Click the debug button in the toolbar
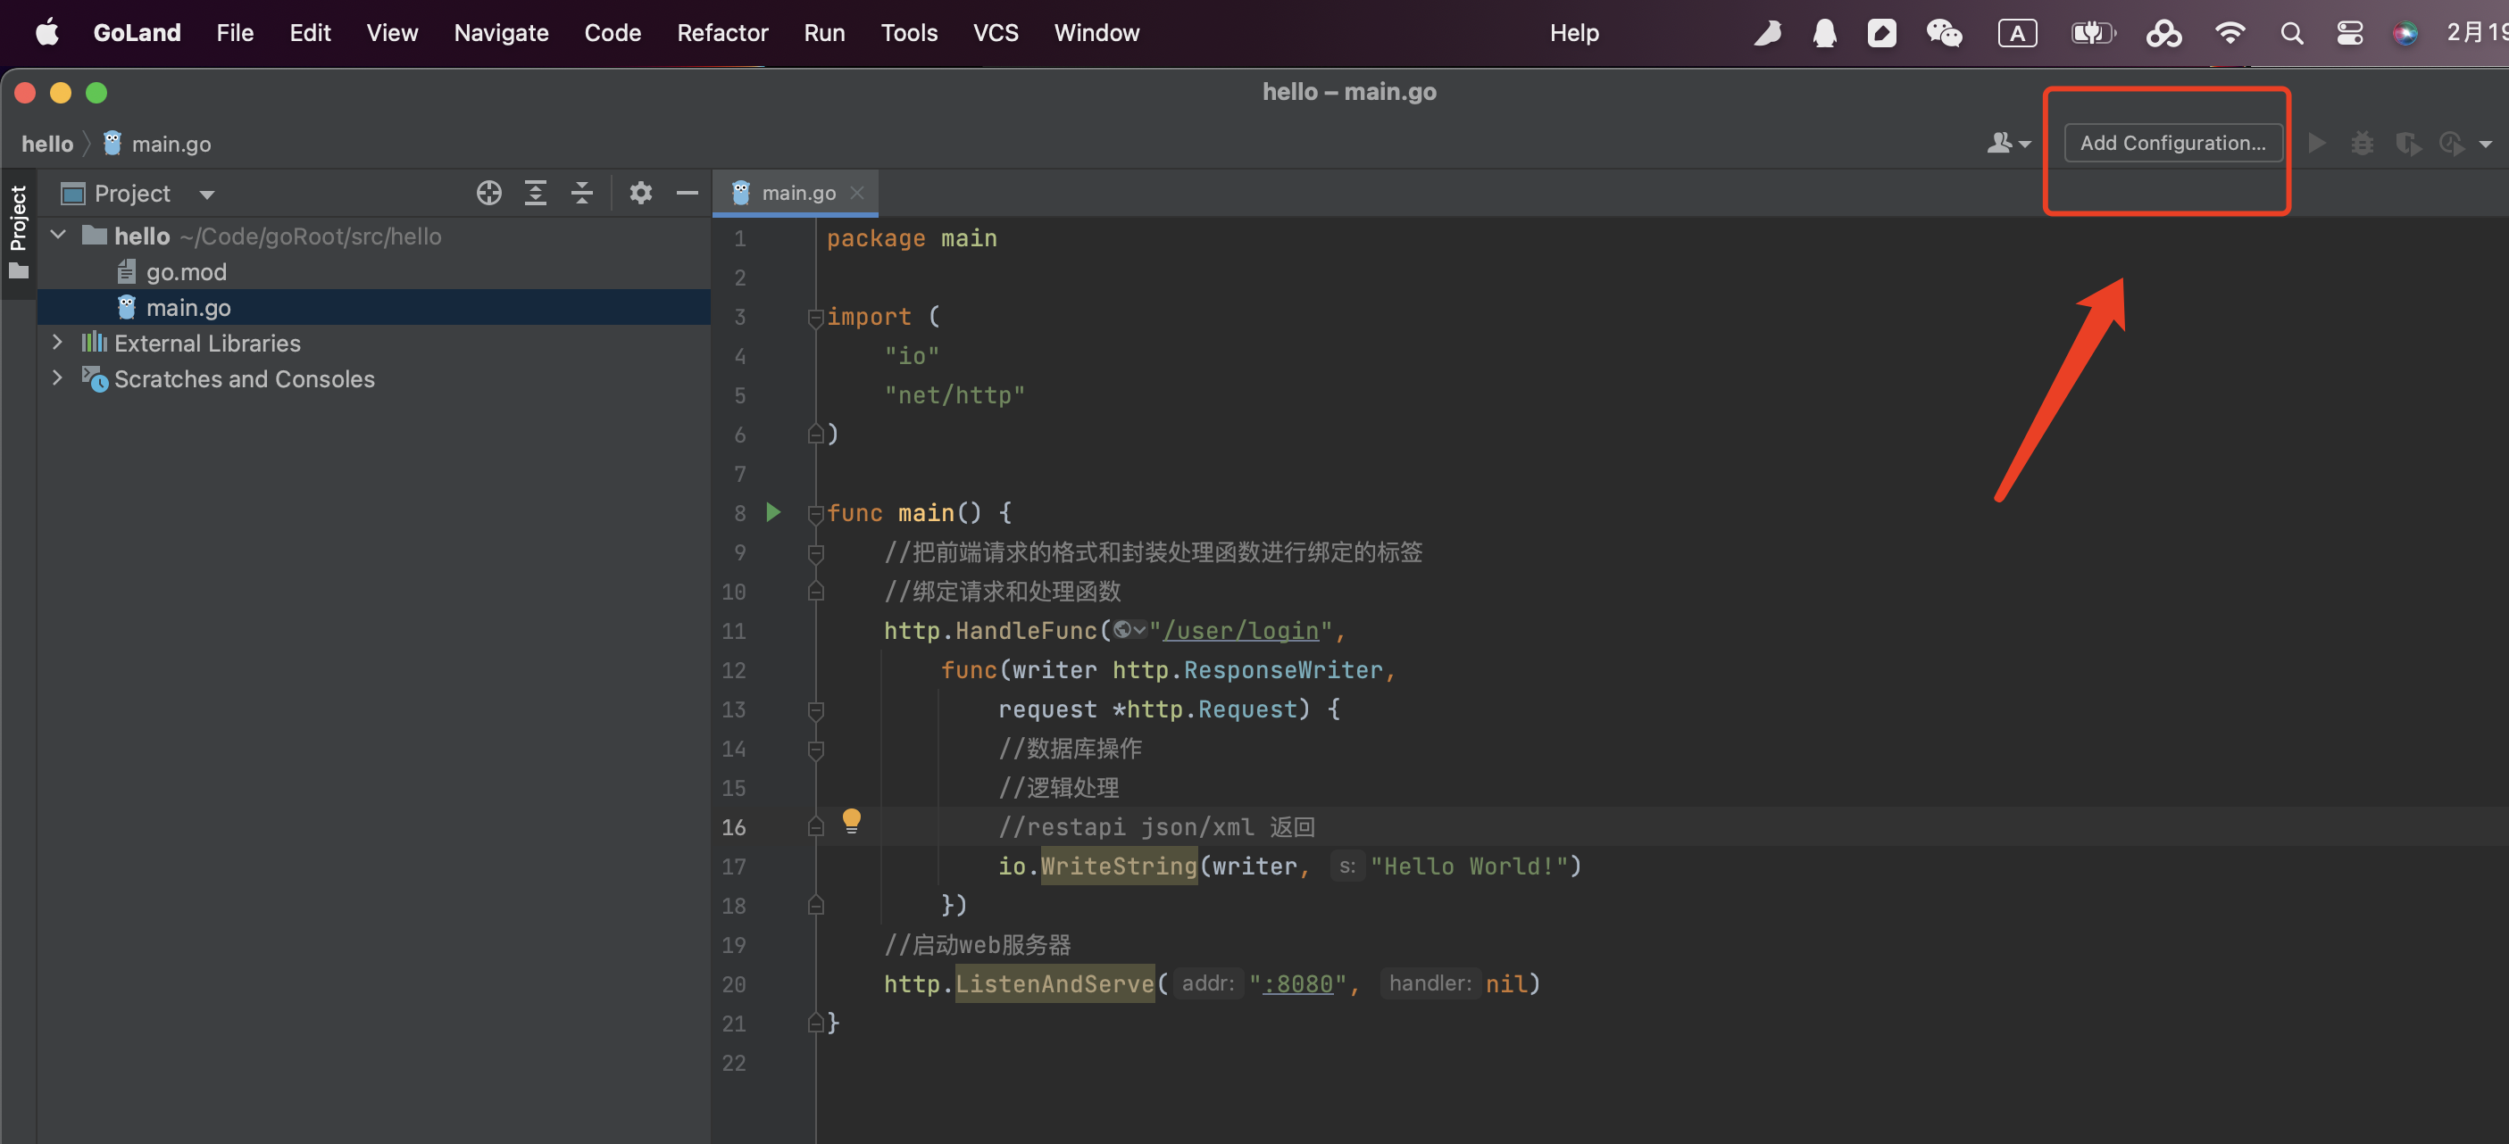The height and width of the screenshot is (1144, 2509). tap(2363, 143)
